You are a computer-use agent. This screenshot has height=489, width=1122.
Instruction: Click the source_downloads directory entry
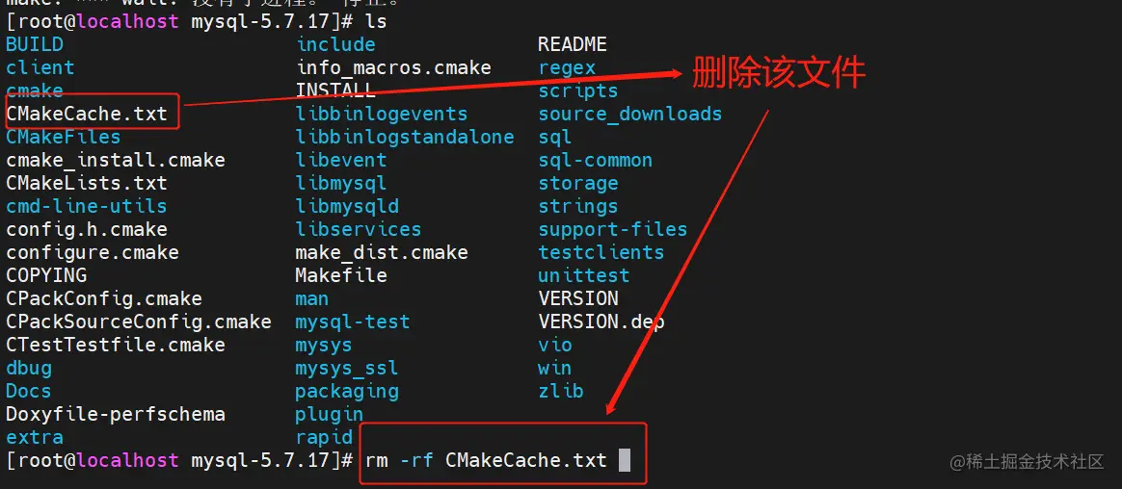(x=629, y=114)
